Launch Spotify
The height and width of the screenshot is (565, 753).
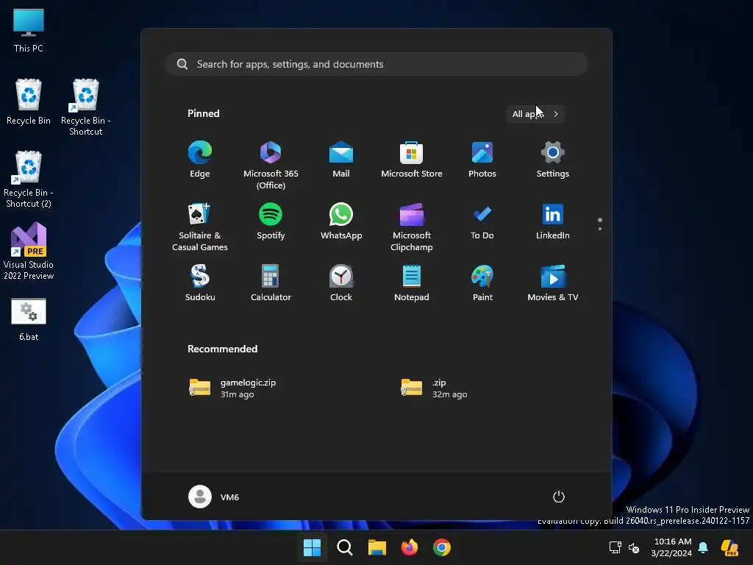tap(271, 222)
